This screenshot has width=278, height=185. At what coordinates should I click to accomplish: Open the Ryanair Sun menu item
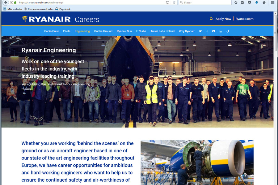coord(124,31)
